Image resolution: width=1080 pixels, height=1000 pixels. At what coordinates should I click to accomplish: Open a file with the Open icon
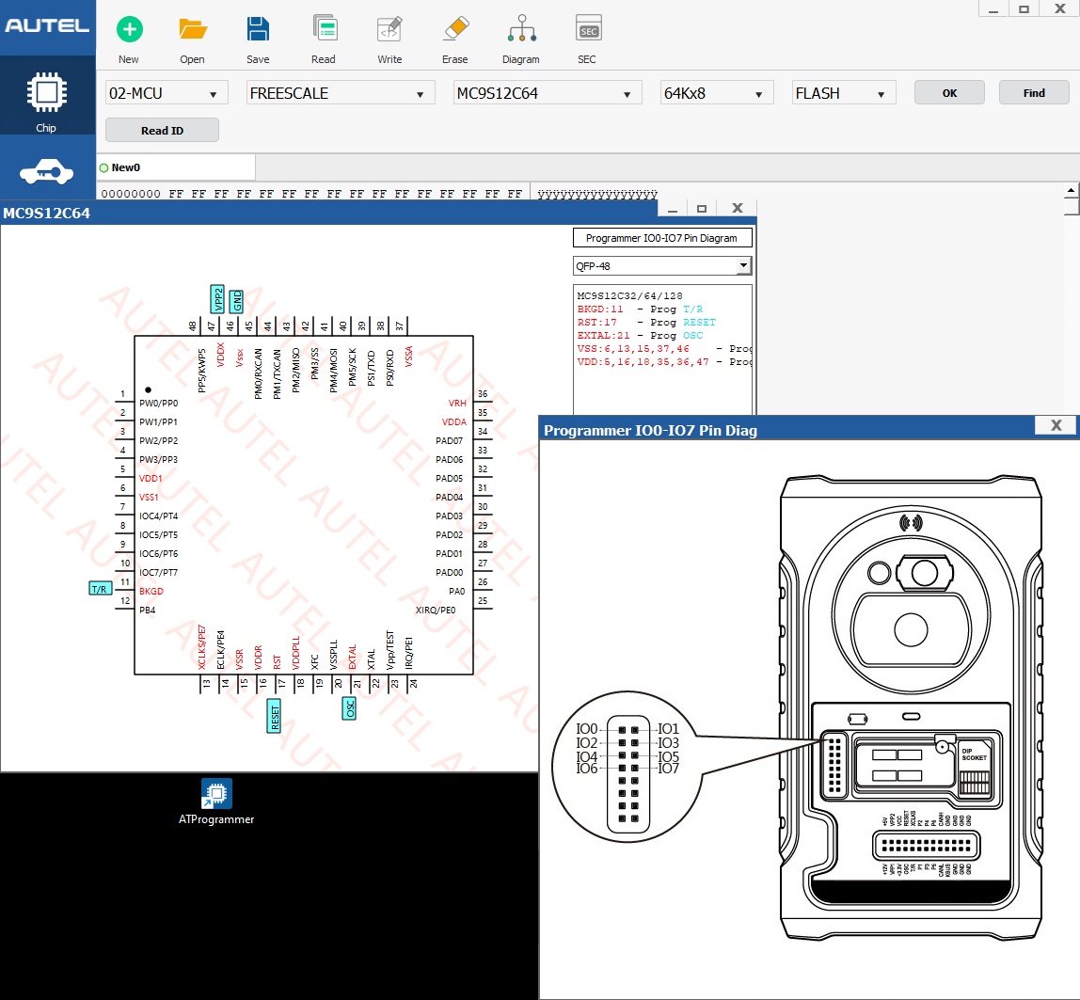[x=193, y=30]
